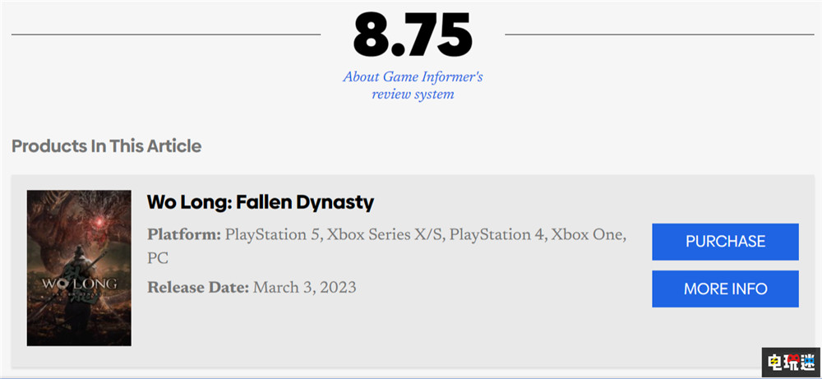Click the March 3, 2023 release date
822x379 pixels.
[305, 288]
